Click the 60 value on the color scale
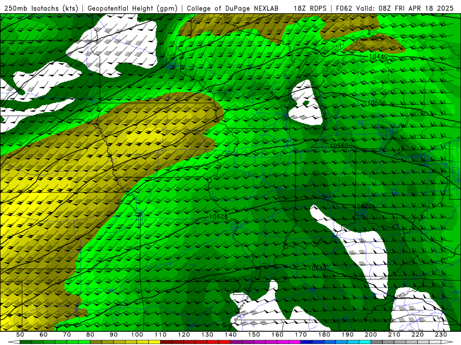The height and width of the screenshot is (345, 461). click(x=43, y=335)
